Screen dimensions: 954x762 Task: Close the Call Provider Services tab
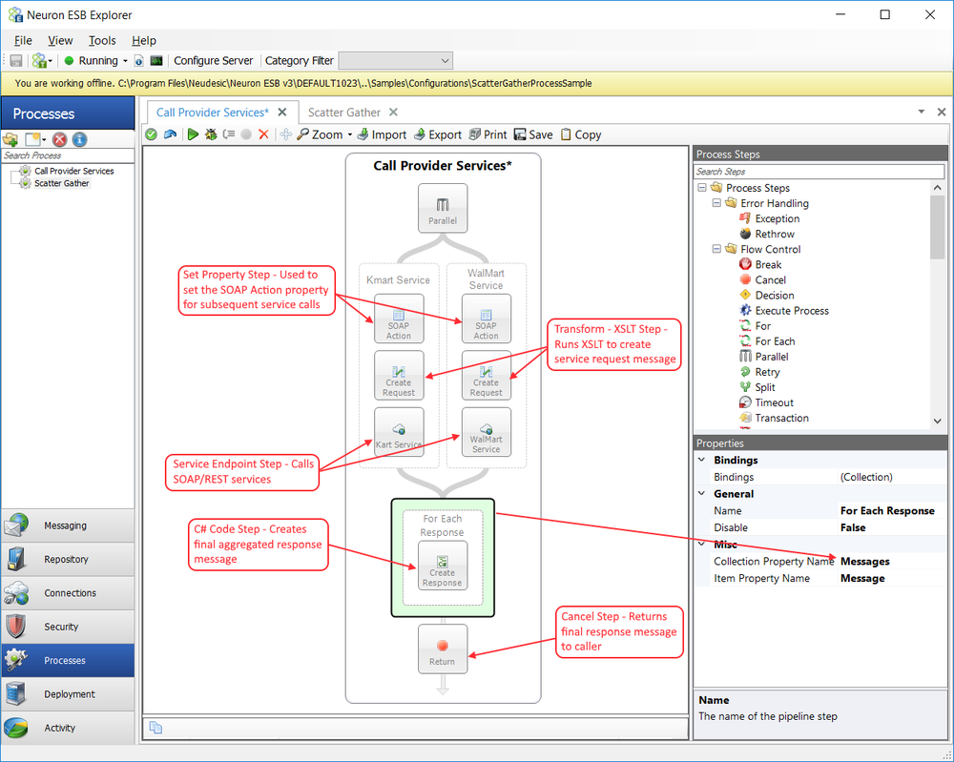click(x=282, y=113)
